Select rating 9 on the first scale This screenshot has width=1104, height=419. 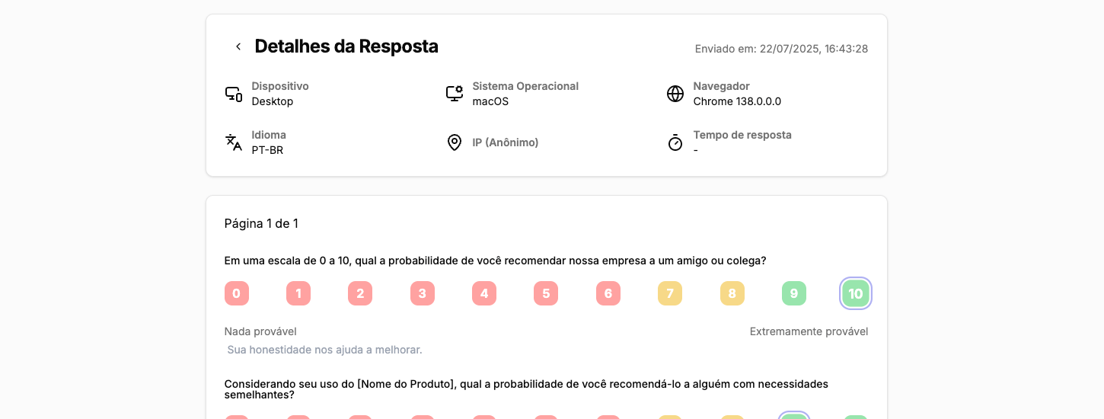pyautogui.click(x=794, y=293)
